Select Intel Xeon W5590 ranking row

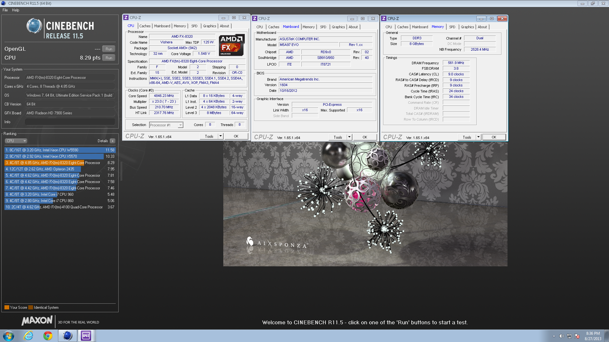(x=60, y=150)
